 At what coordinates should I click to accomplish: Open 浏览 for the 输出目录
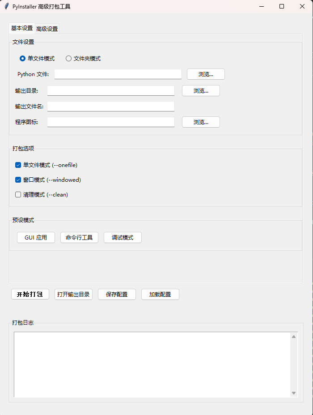coord(201,91)
